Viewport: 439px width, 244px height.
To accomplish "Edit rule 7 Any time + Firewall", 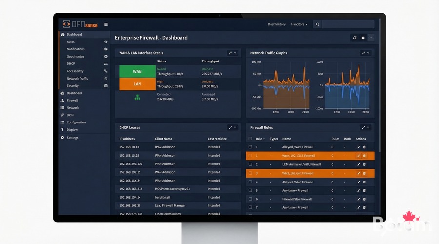I will (x=359, y=207).
